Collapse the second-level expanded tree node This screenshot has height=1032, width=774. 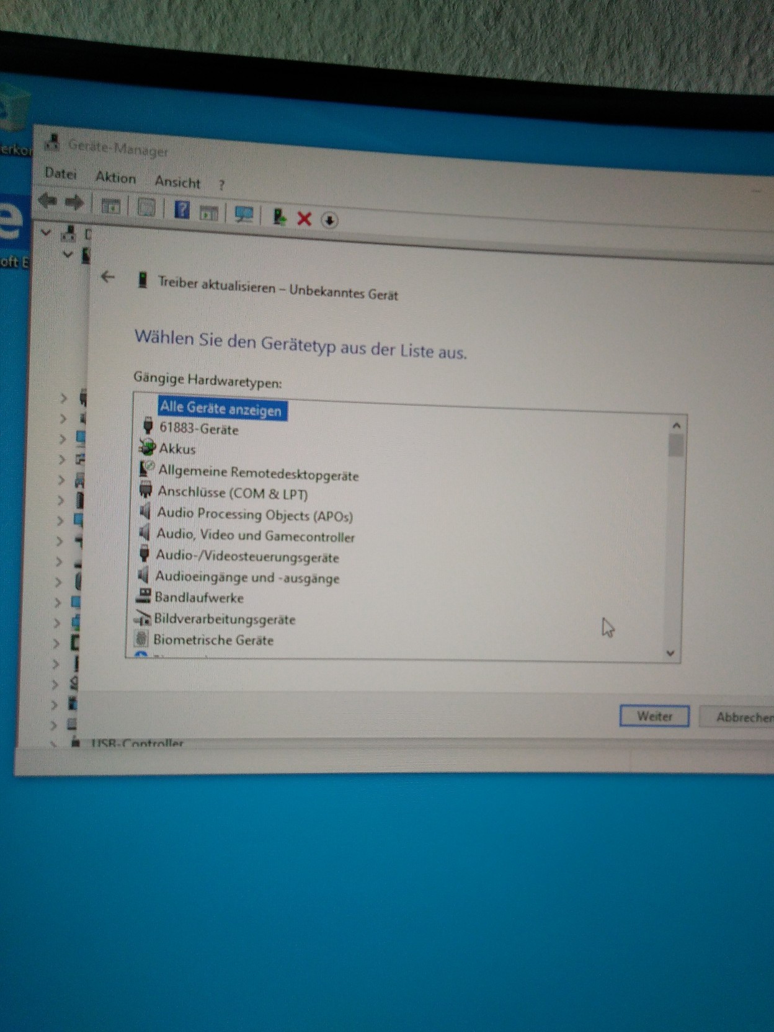[68, 254]
